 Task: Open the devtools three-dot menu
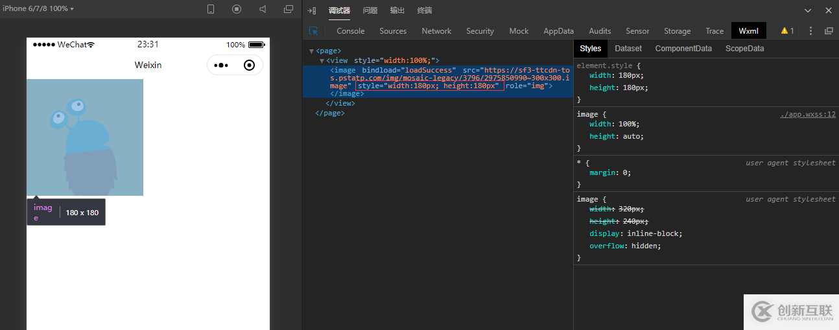[x=811, y=30]
